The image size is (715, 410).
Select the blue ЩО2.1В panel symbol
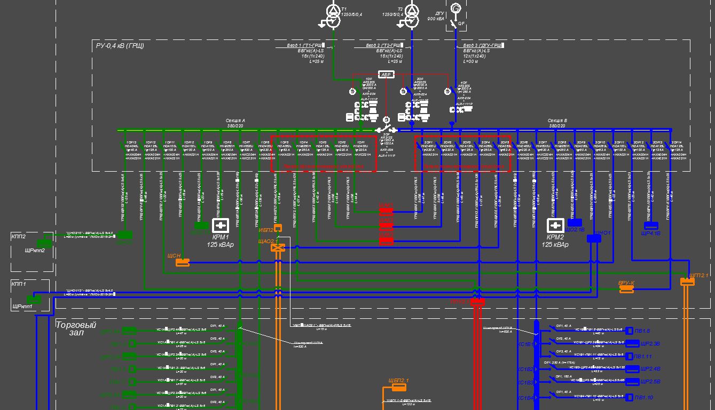pos(575,223)
